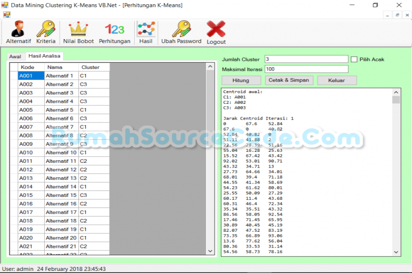Select the Nilai Bobot crown icon
Viewport: 412px width, 273px height.
pos(78,31)
